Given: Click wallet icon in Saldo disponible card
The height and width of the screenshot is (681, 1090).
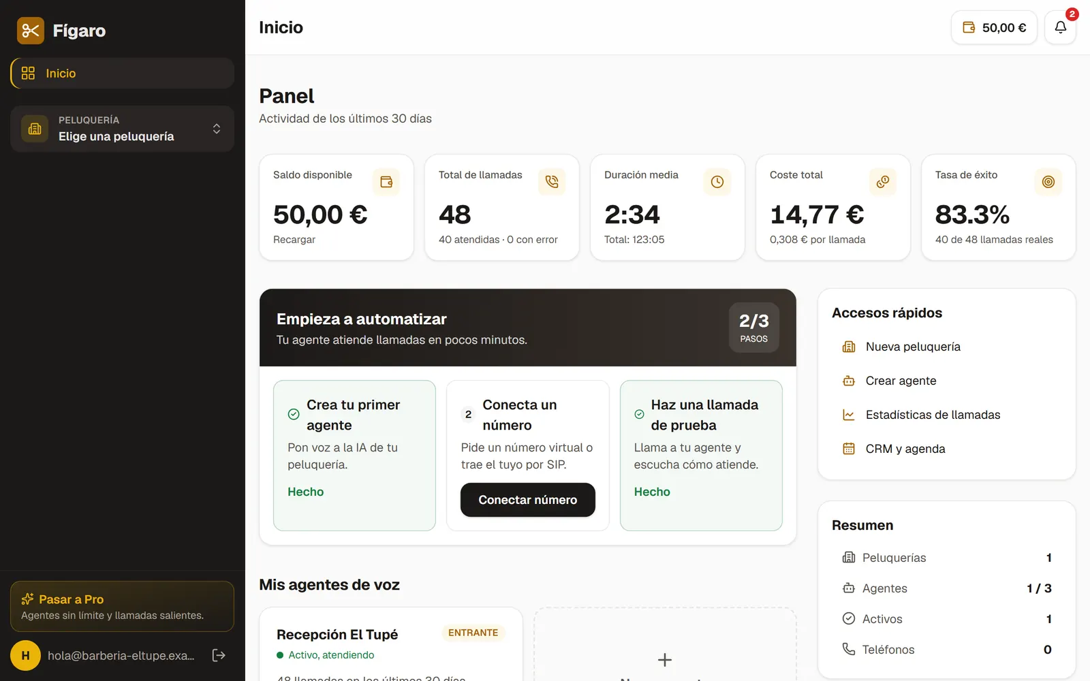Looking at the screenshot, I should (386, 182).
